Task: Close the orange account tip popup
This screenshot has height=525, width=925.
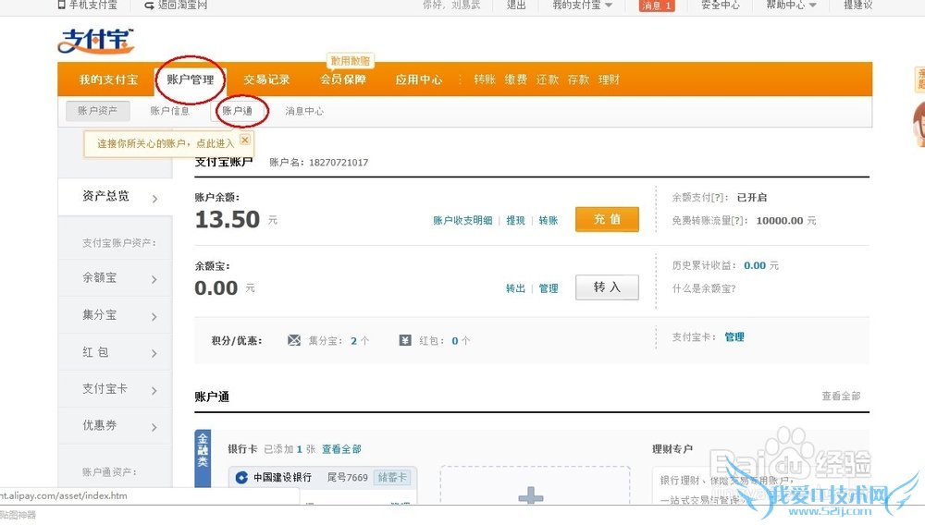Action: [x=245, y=140]
